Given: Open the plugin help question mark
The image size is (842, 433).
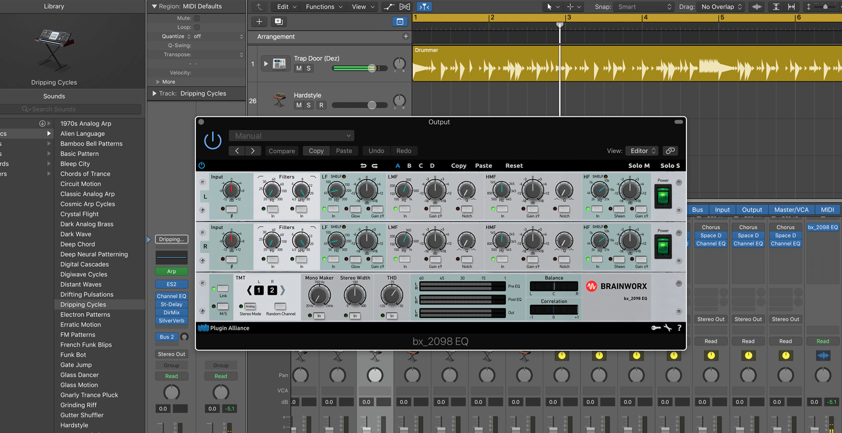Looking at the screenshot, I should coord(679,328).
